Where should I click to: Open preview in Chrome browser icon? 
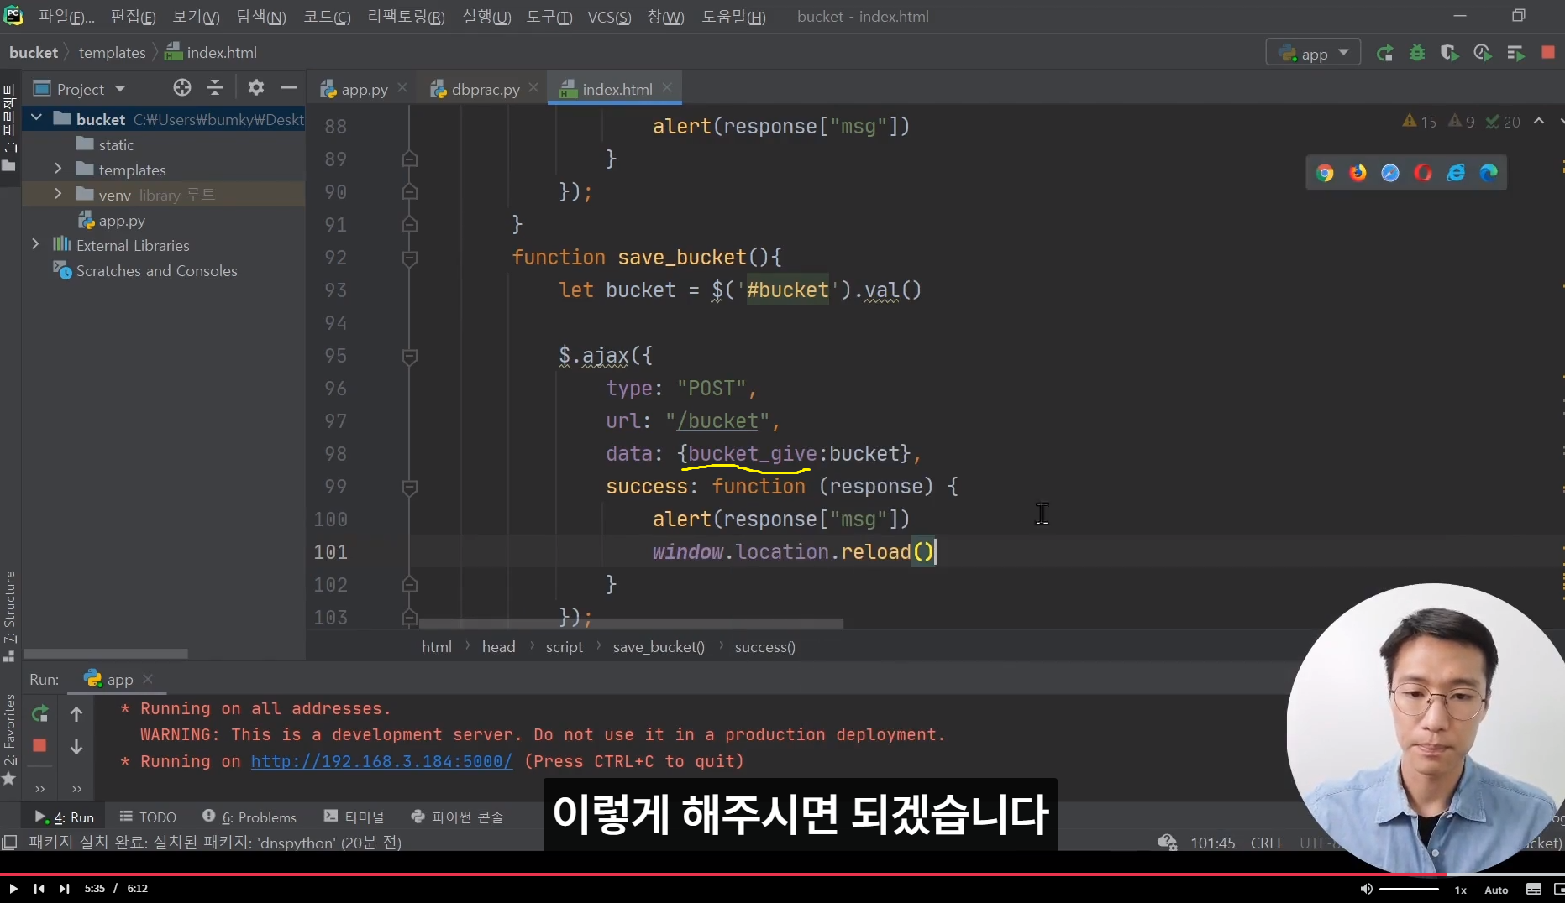click(1325, 173)
